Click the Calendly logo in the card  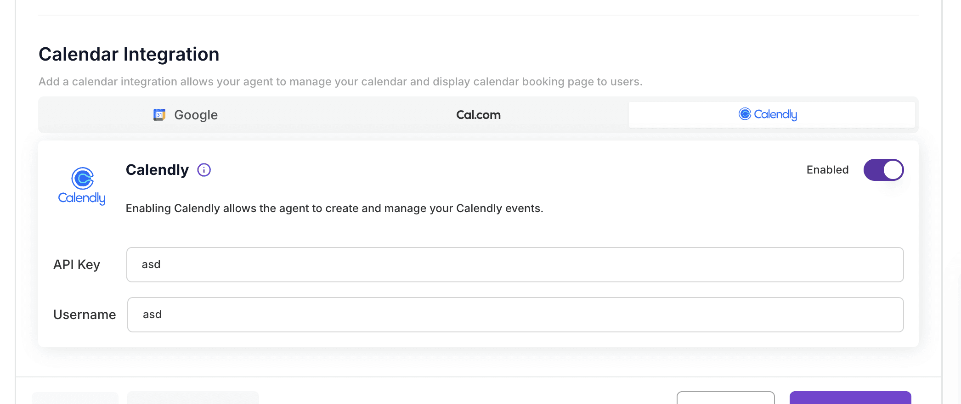pyautogui.click(x=82, y=186)
